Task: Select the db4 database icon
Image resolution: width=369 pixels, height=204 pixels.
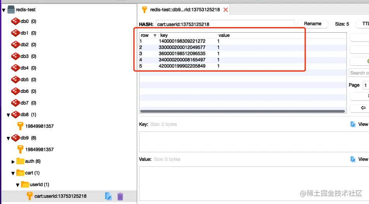Action: click(x=15, y=68)
